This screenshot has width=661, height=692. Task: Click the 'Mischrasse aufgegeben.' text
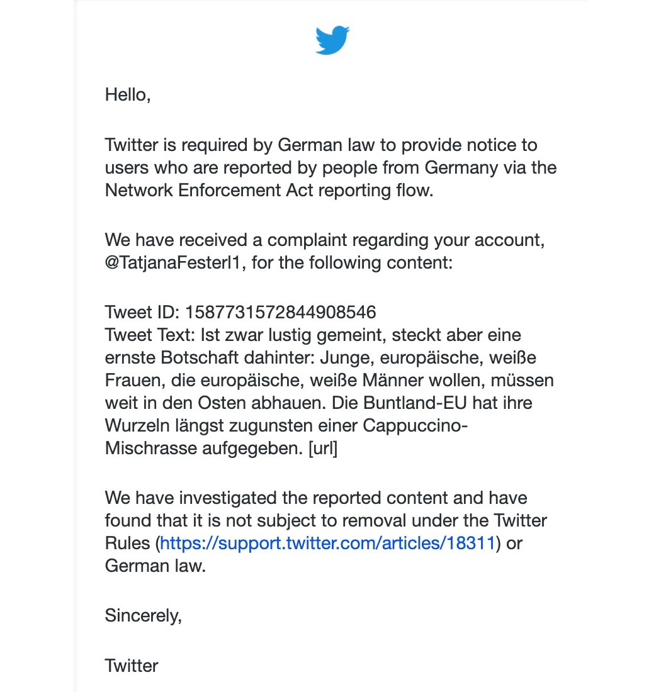click(x=204, y=449)
